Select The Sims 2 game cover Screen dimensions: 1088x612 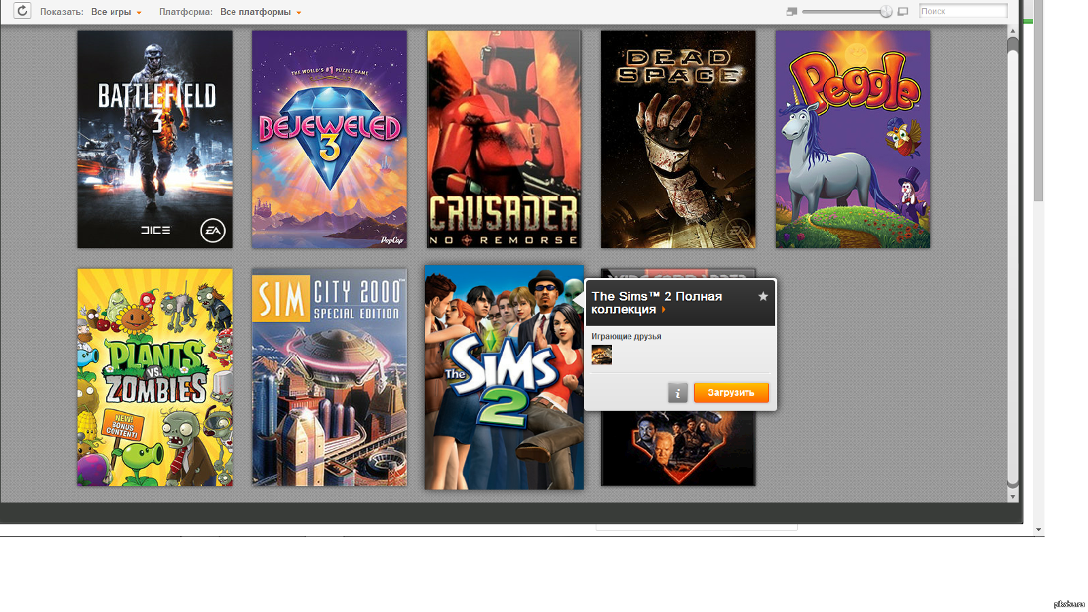(504, 377)
